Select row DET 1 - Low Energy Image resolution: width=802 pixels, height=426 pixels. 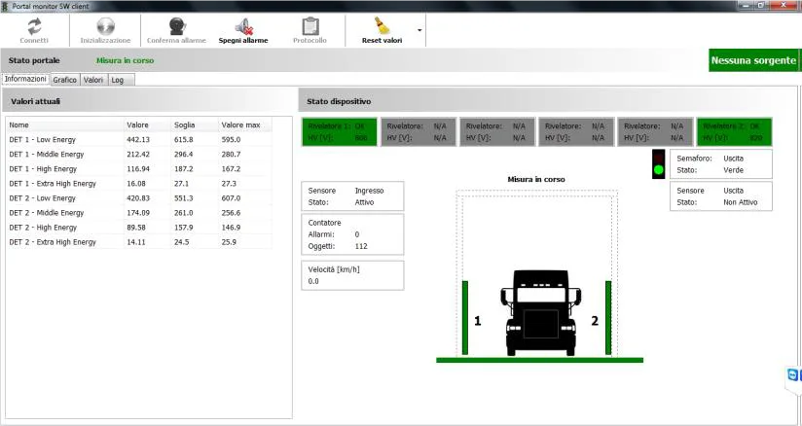pos(139,140)
